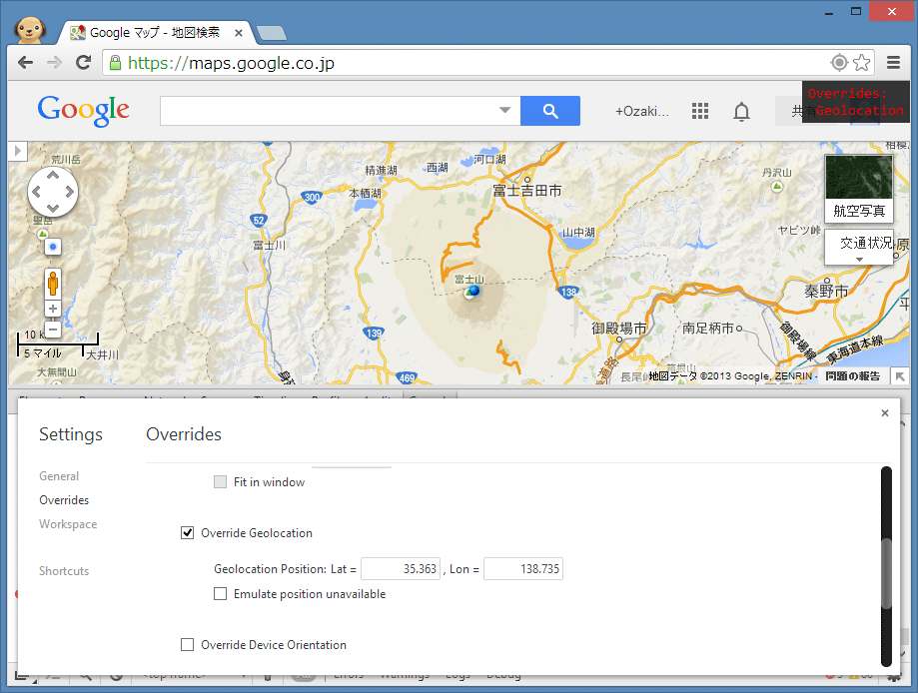The width and height of the screenshot is (918, 693).
Task: Collapse the overview map corner arrow
Action: click(x=900, y=376)
